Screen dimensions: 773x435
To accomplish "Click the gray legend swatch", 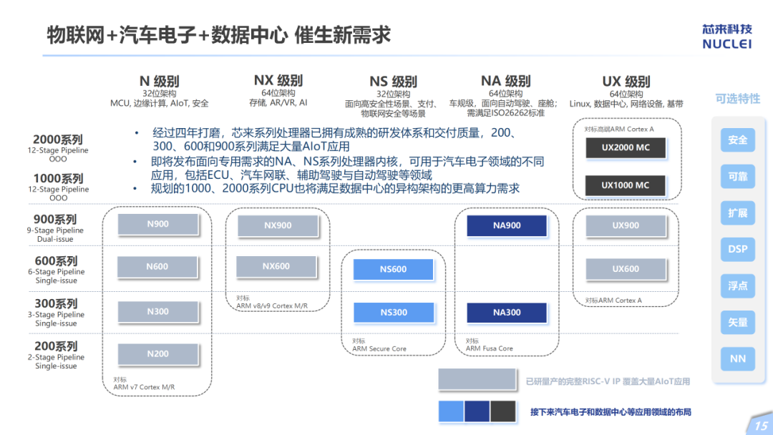I will [x=477, y=379].
